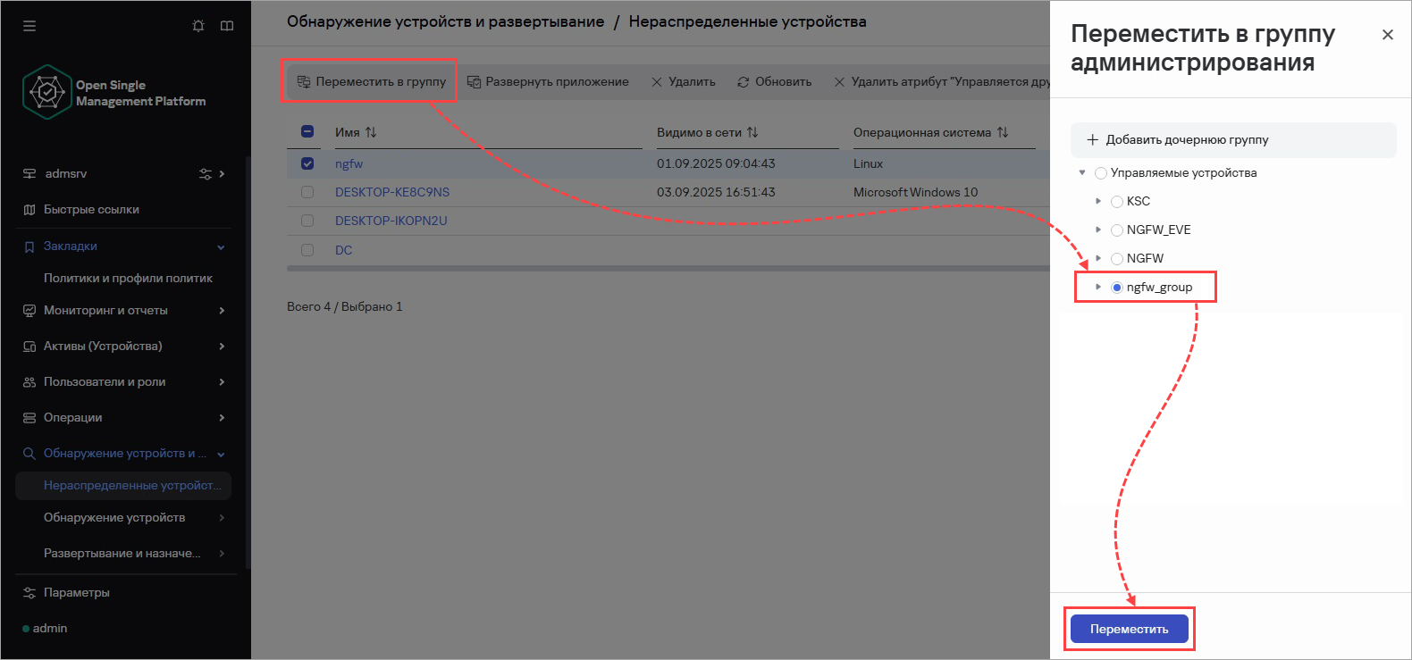Sort by Видимо в сети column arrows
The height and width of the screenshot is (660, 1412).
click(x=752, y=132)
